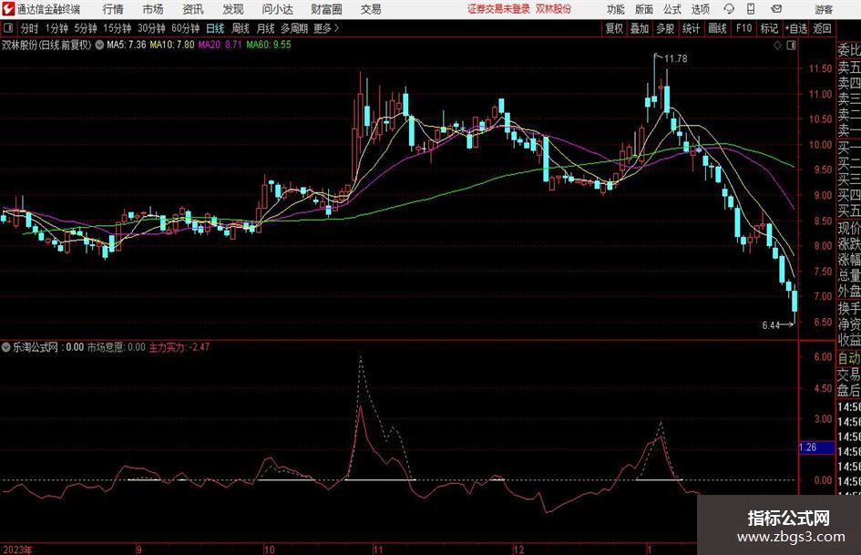The height and width of the screenshot is (555, 861).
Task: Switch to 1分钟 period
Action: pos(56,28)
